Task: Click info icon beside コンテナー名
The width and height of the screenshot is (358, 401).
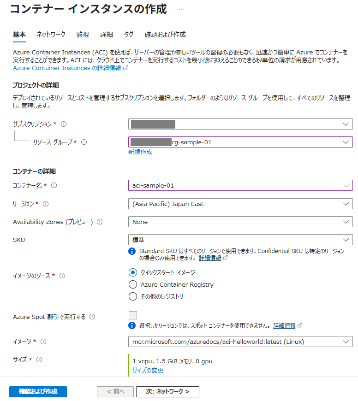Action: [x=54, y=185]
